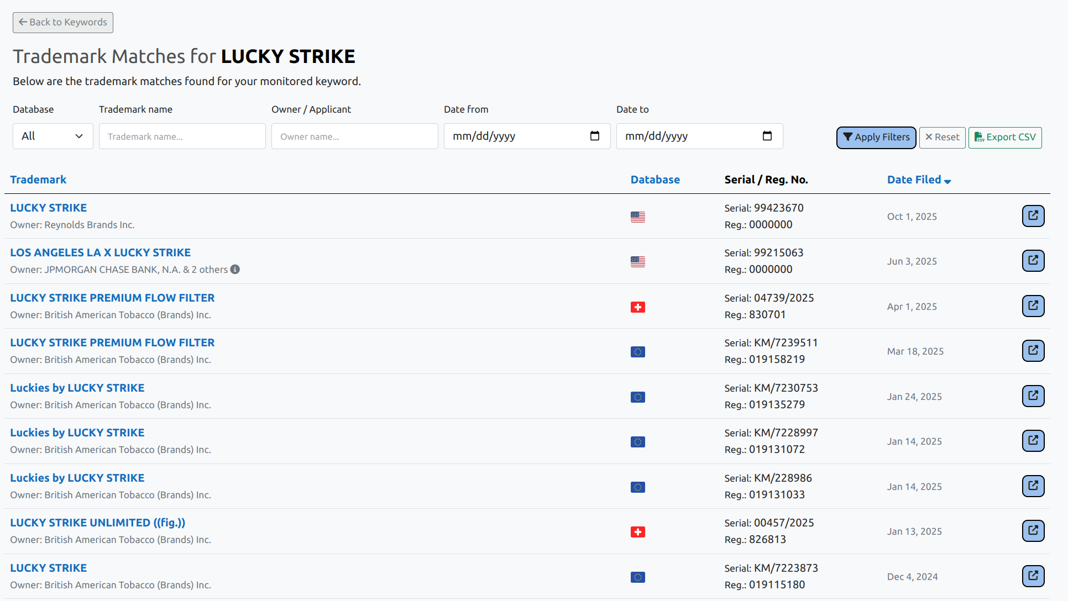Sort the list by Database column
The height and width of the screenshot is (601, 1068).
(656, 180)
